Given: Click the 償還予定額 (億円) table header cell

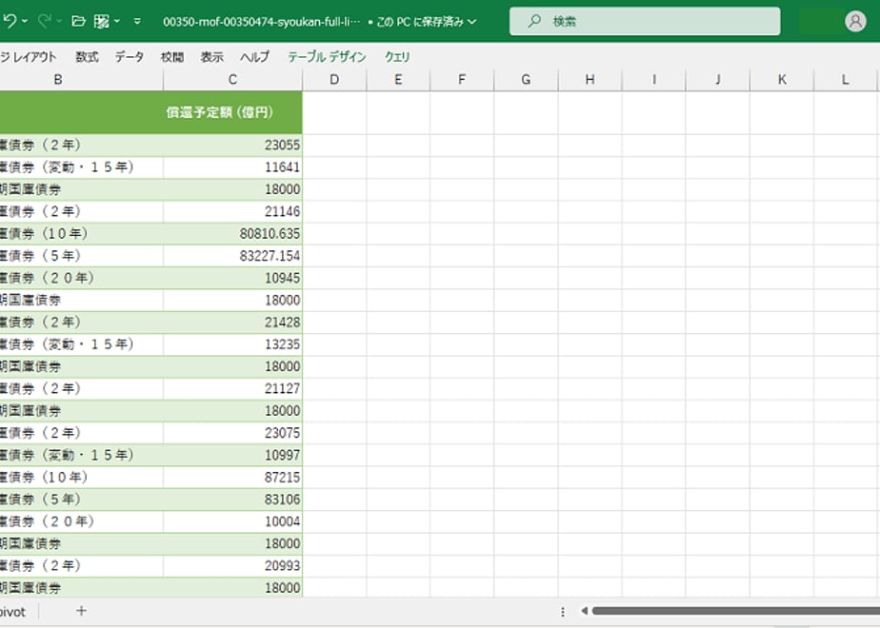Looking at the screenshot, I should (233, 112).
